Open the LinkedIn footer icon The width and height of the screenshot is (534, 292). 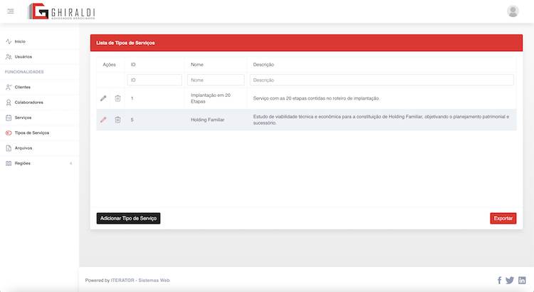tap(522, 281)
